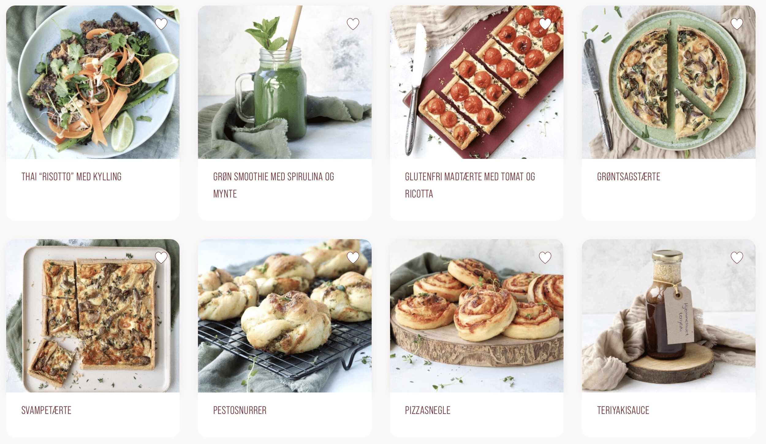Open the pizza rolls photo on wood board

click(x=476, y=316)
